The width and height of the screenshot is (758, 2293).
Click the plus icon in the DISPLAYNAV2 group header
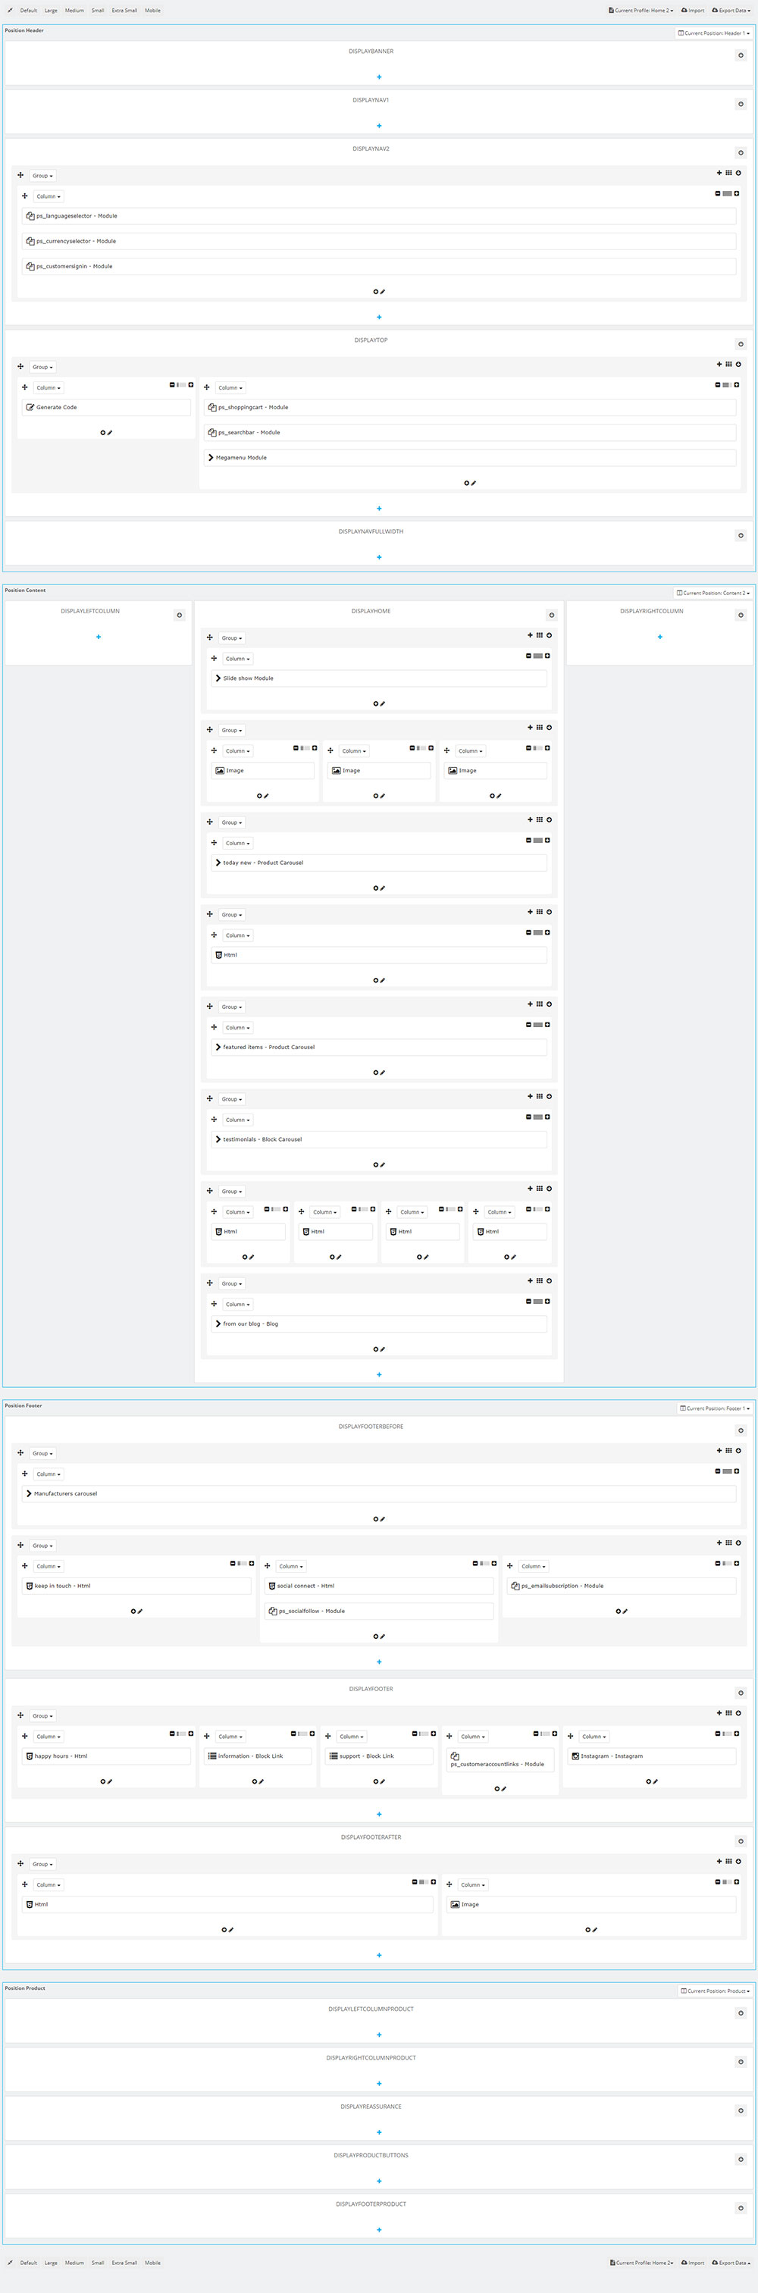[719, 173]
